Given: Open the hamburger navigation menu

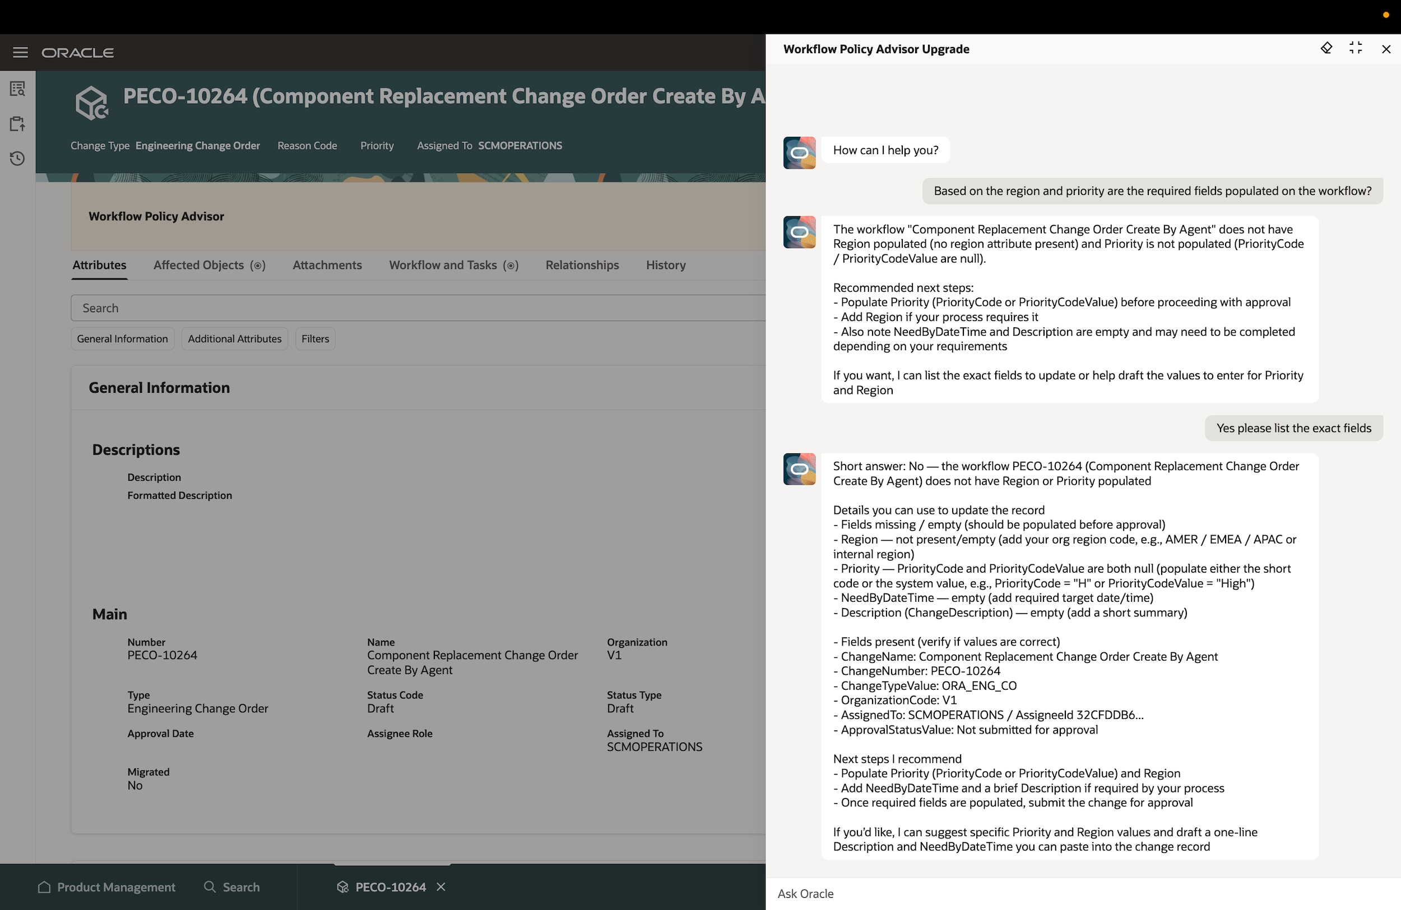Looking at the screenshot, I should (20, 52).
